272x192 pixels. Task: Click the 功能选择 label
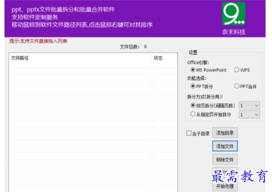click(197, 78)
